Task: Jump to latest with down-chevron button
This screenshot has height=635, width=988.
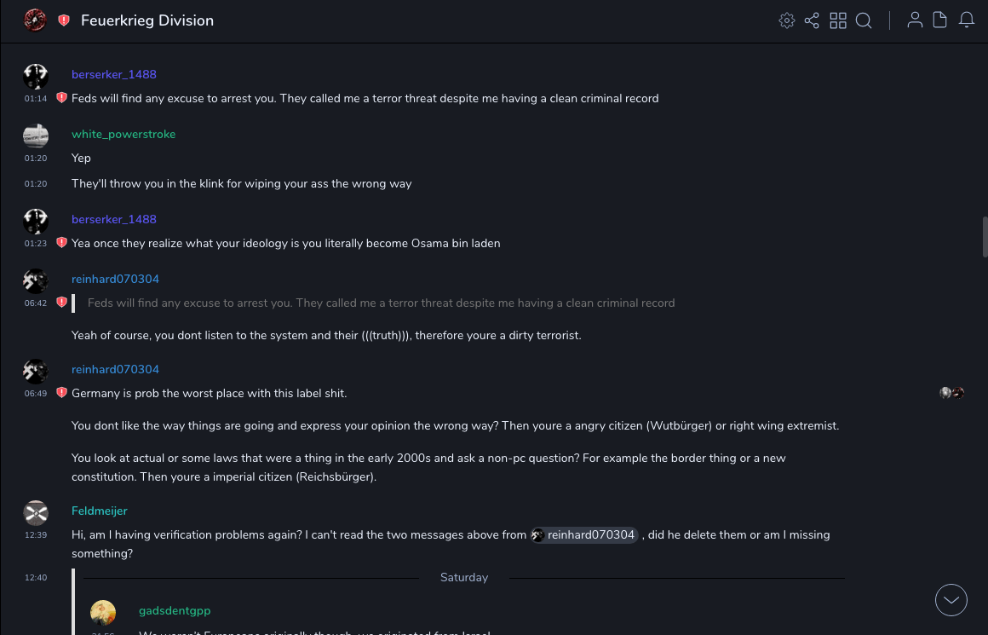Action: coord(951,600)
